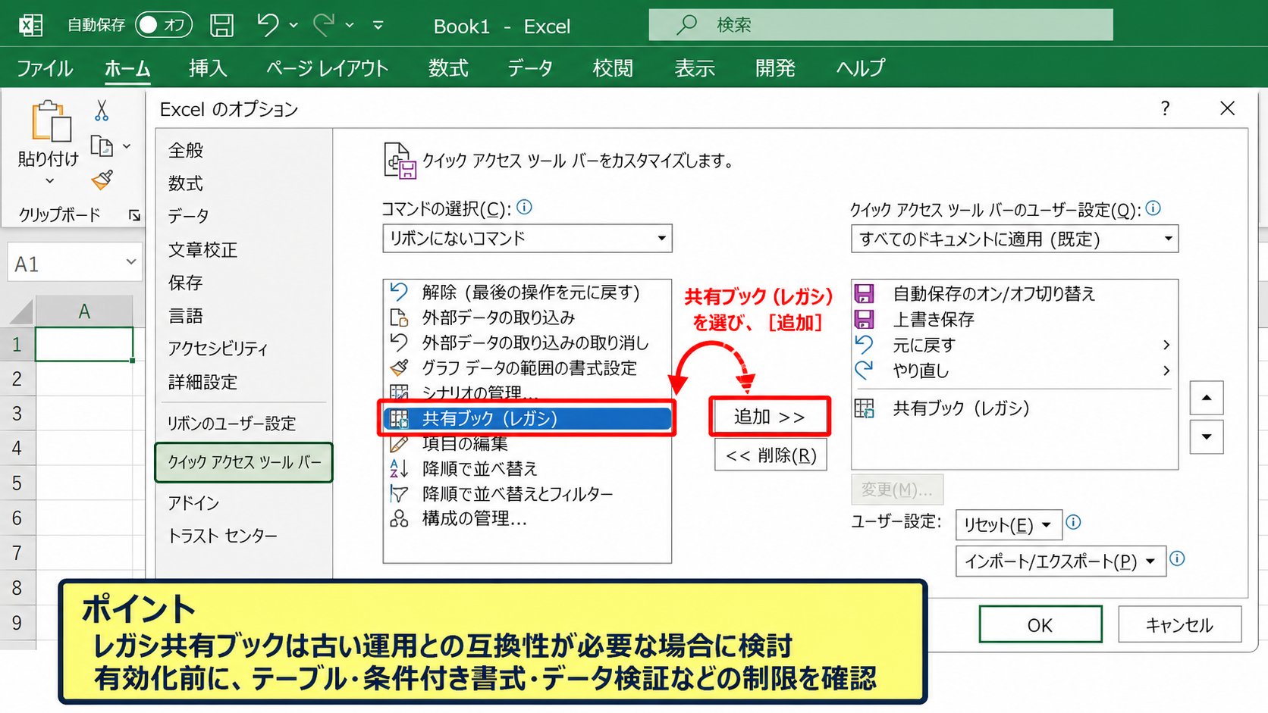Select 共有ブック (レガシ) in toolbar list
This screenshot has height=713, width=1268.
click(1014, 408)
